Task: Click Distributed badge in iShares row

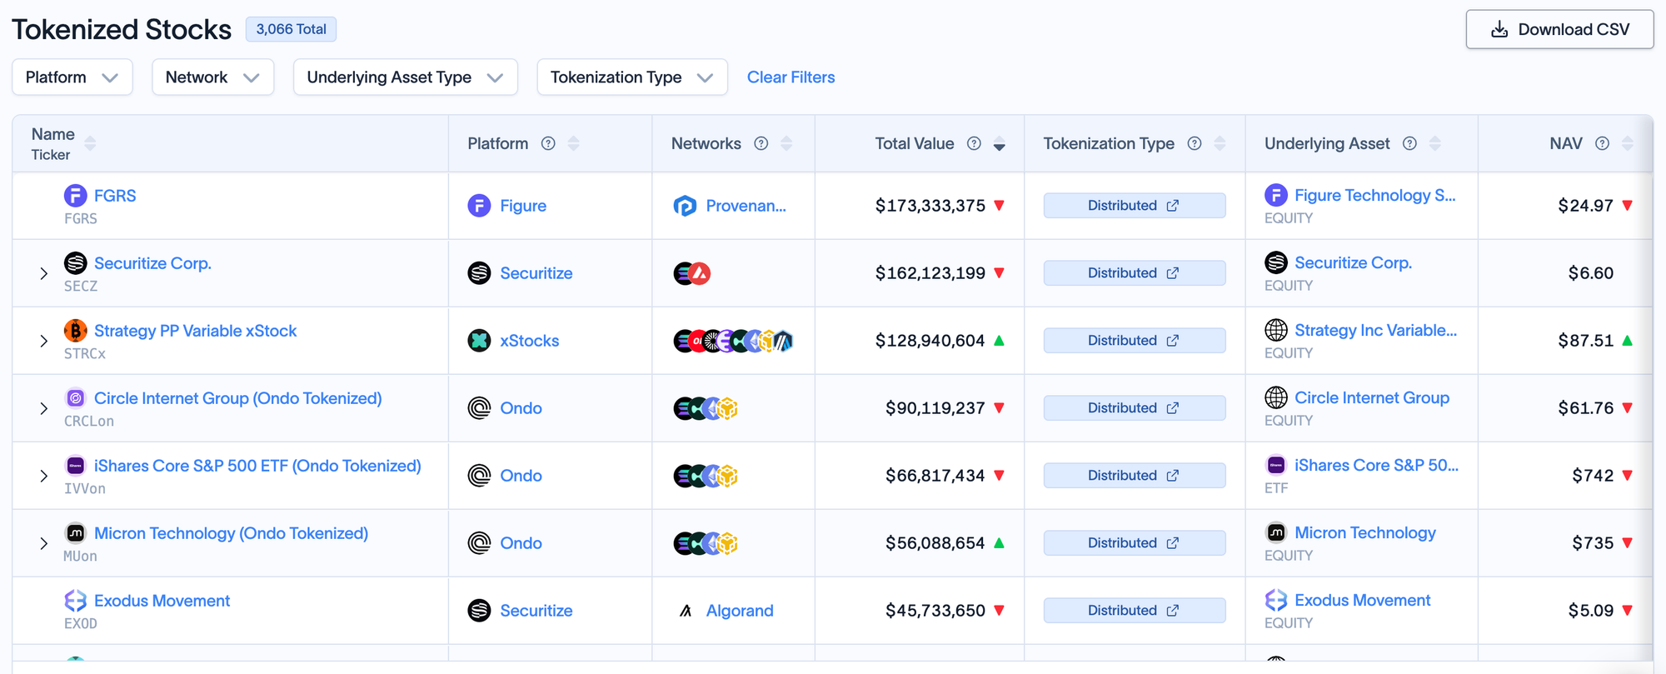Action: point(1134,476)
